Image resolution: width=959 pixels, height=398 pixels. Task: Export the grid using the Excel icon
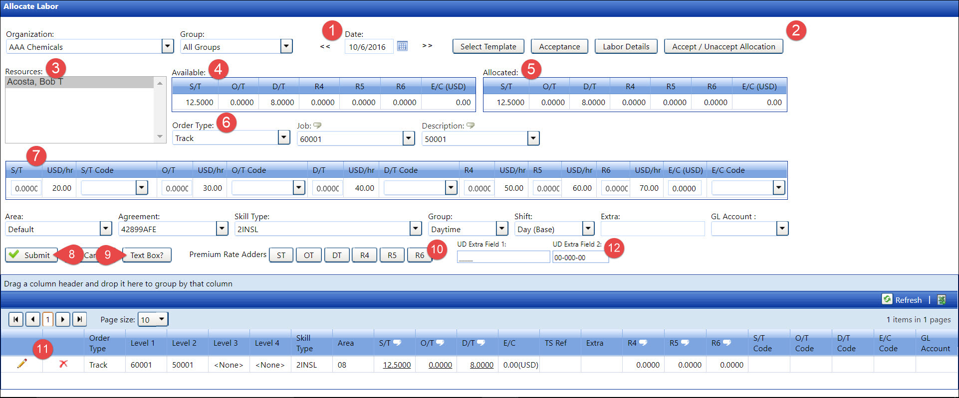[942, 300]
